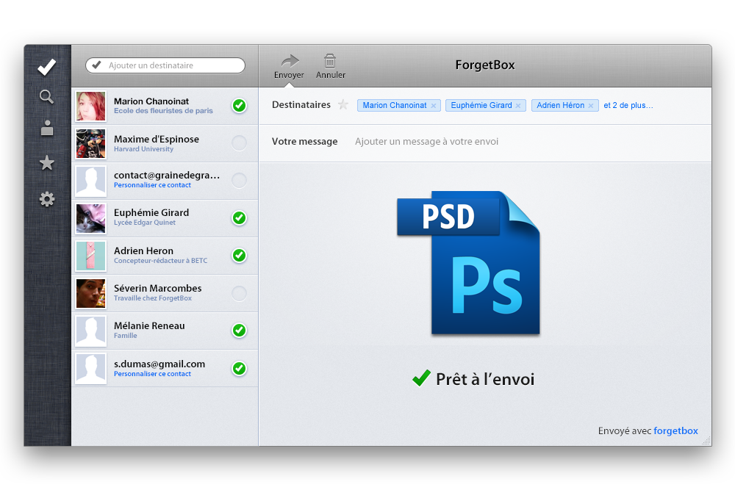Click Mélanie Reneau's placeholder avatar
The height and width of the screenshot is (490, 735).
[x=91, y=331]
